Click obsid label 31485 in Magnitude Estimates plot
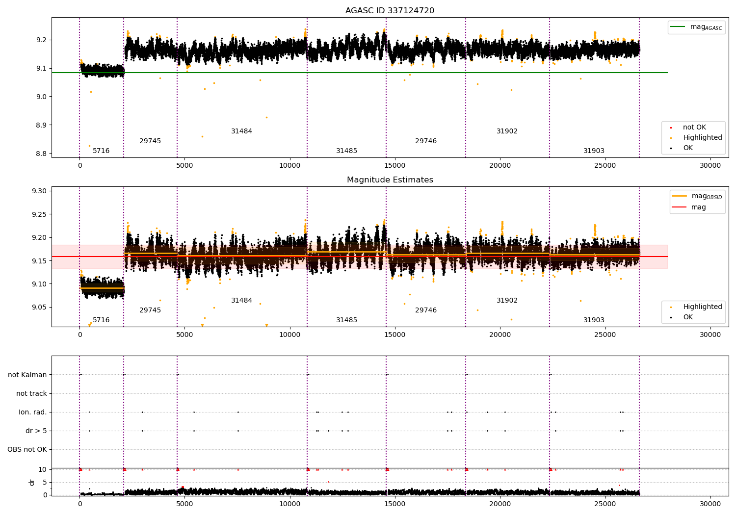Image resolution: width=736 pixels, height=515 pixels. [x=346, y=320]
